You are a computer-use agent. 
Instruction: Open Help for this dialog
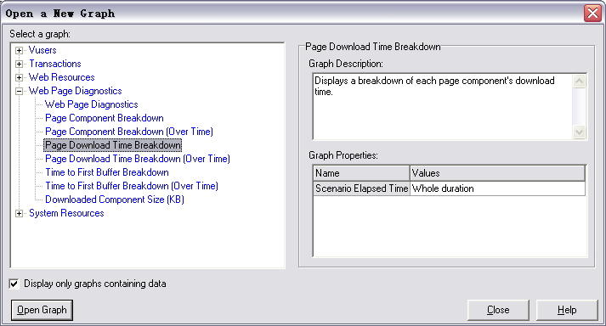click(x=567, y=310)
